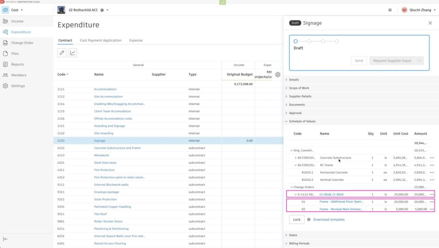
Task: Click the Send button
Action: pyautogui.click(x=359, y=61)
